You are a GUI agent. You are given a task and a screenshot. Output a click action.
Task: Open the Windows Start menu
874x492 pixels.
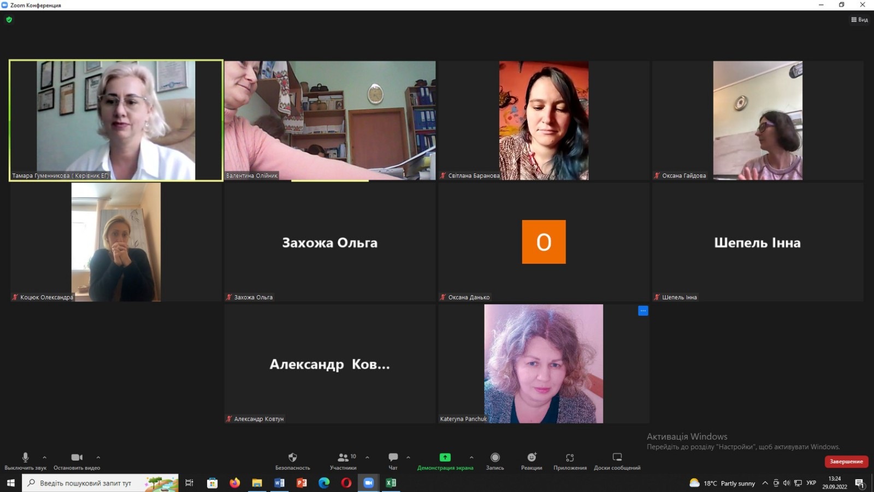pos(10,483)
